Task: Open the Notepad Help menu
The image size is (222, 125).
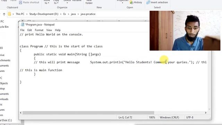Action: 58,30
